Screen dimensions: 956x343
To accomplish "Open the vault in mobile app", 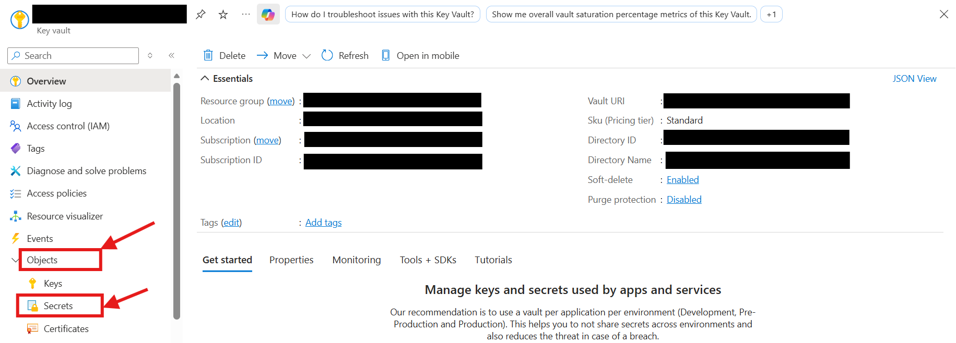I will [420, 55].
